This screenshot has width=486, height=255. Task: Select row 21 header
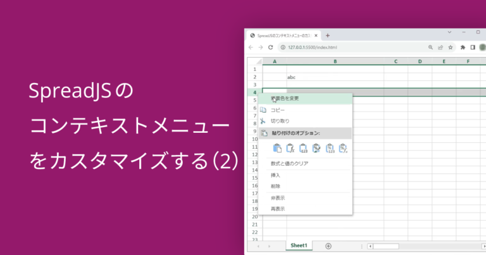(255, 225)
